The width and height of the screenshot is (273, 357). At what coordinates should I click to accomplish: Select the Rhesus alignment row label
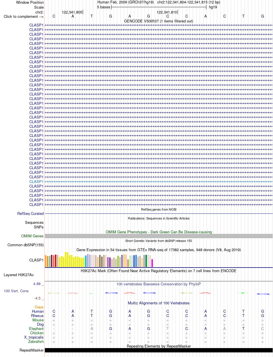(37, 316)
